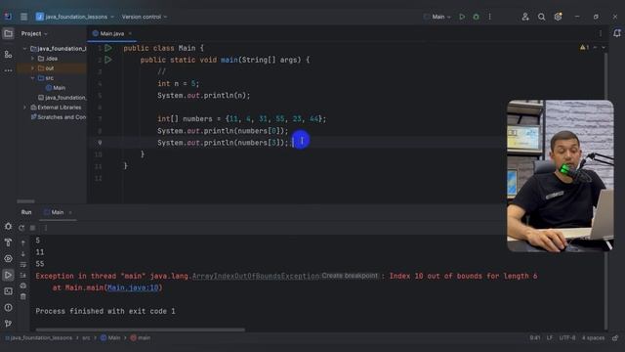This screenshot has height=352, width=625.
Task: Click Main breadcrumb in status bar
Action: [110, 338]
